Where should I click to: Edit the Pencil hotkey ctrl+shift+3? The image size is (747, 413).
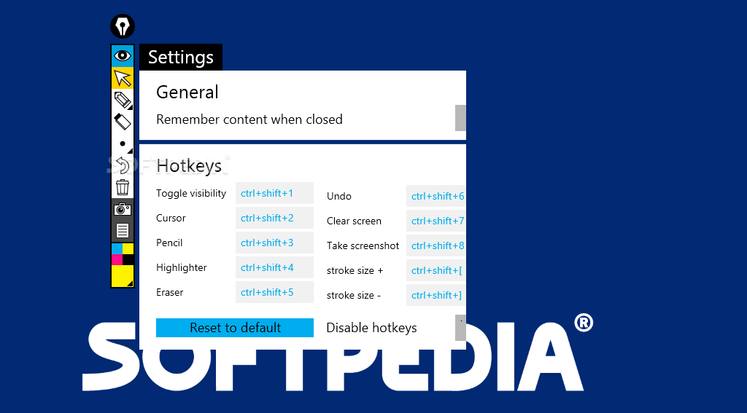point(274,243)
